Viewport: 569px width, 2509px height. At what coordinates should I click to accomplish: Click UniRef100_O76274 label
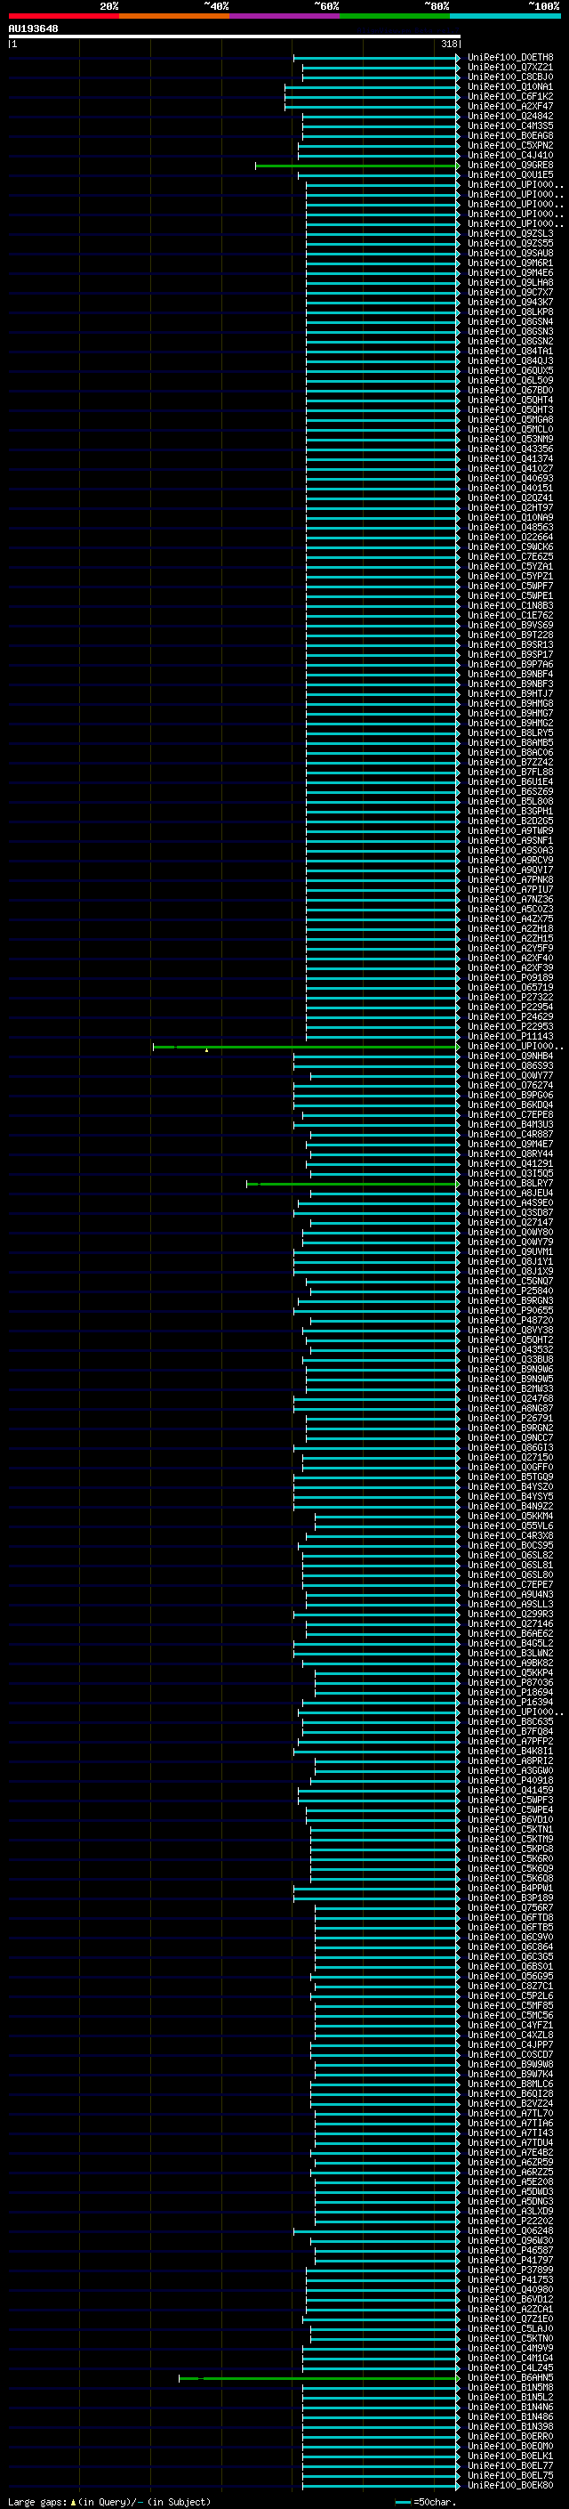pos(510,1085)
